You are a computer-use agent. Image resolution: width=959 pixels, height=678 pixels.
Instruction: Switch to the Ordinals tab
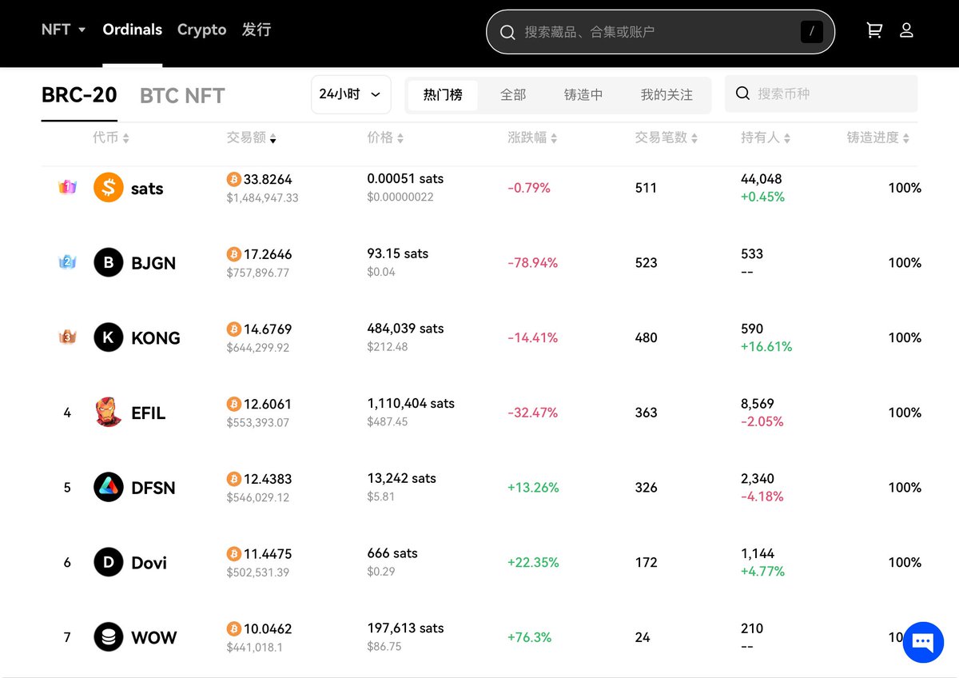pyautogui.click(x=133, y=30)
